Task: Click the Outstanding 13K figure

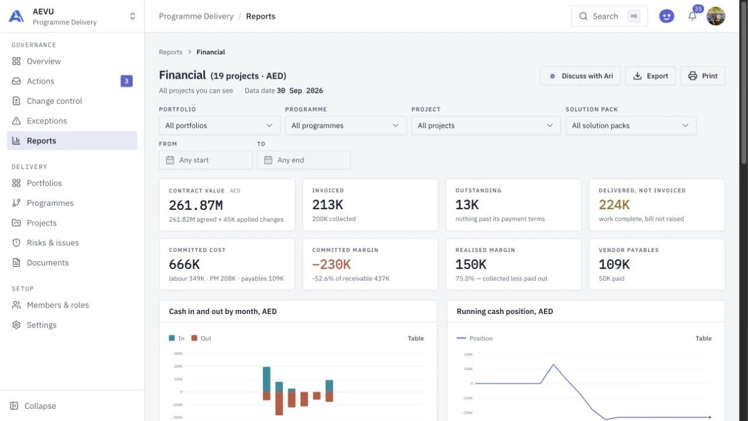Action: (x=467, y=205)
